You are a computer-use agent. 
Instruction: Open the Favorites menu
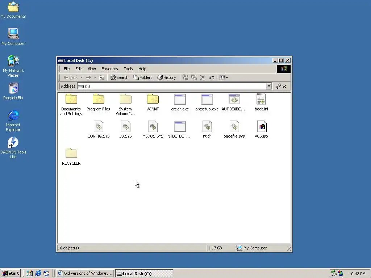pos(109,69)
